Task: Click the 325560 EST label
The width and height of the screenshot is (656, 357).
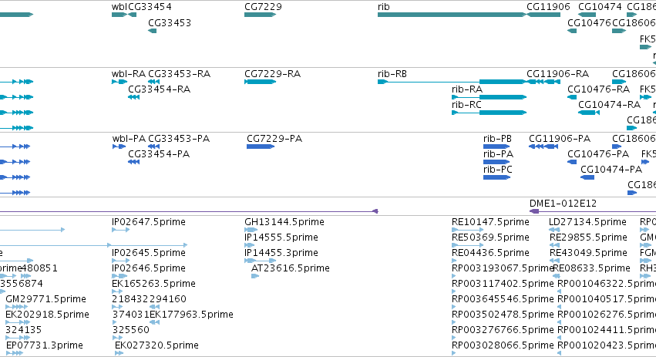Action: 130,331
